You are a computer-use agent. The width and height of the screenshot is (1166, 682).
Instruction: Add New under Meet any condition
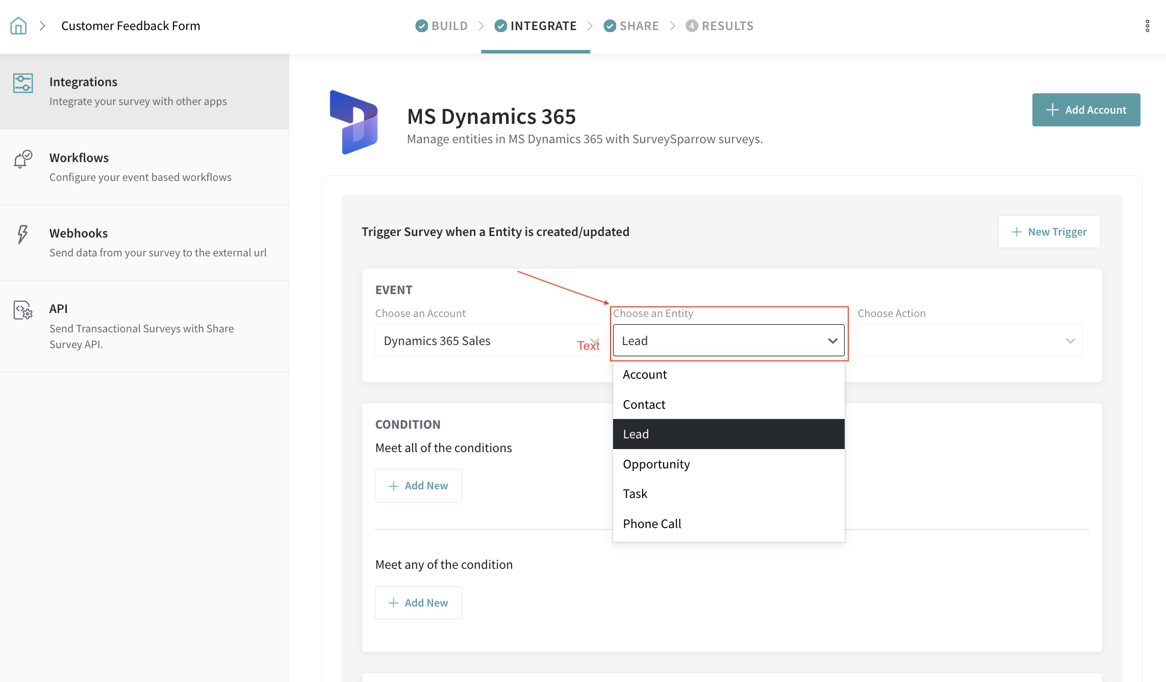[418, 603]
